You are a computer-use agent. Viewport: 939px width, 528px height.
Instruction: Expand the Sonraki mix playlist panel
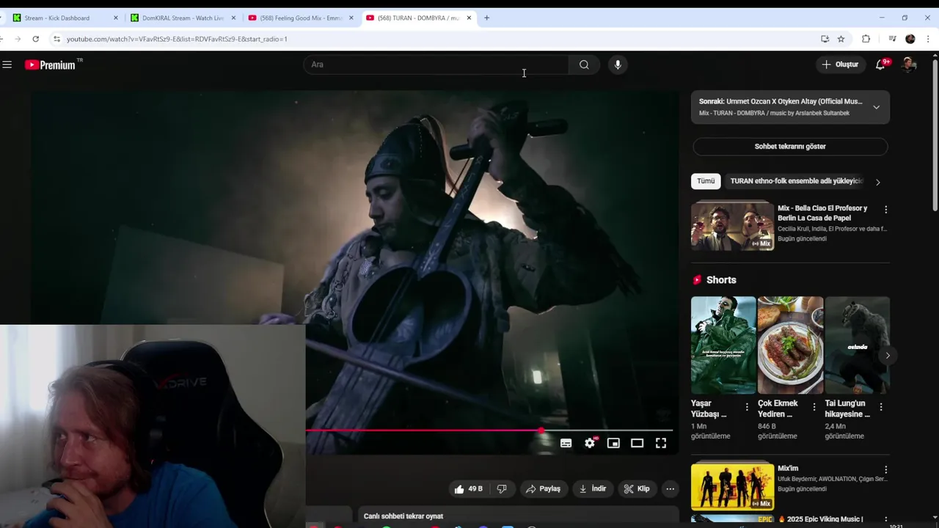coord(876,107)
